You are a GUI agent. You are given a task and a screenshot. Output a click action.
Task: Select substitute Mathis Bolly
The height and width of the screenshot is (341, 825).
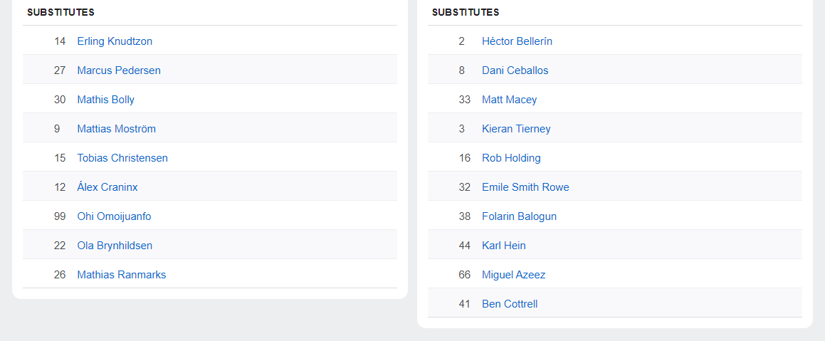[105, 100]
